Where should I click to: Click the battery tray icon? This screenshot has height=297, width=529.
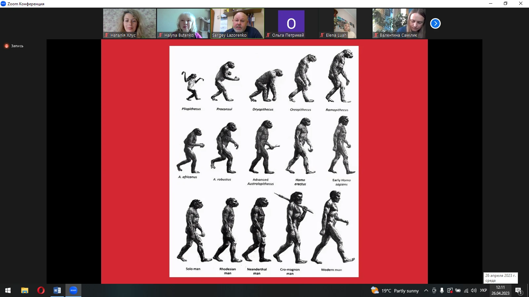[458, 290]
